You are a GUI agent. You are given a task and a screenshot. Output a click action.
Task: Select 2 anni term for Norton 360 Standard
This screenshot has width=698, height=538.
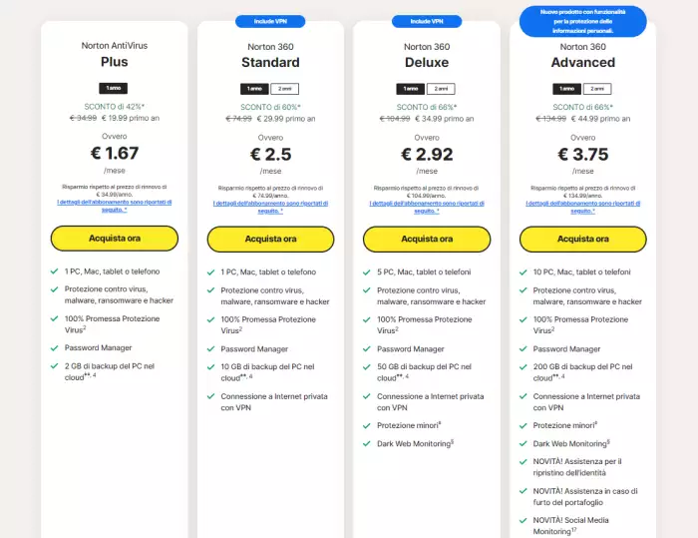(284, 88)
